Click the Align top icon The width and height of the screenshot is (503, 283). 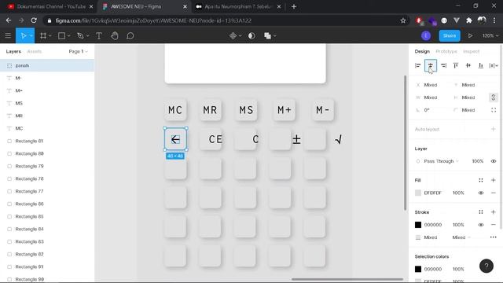[x=456, y=65]
